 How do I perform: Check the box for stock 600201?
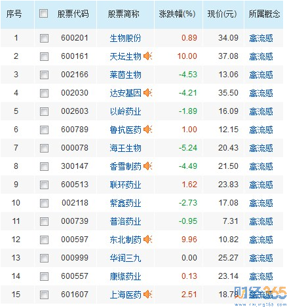pos(44,38)
